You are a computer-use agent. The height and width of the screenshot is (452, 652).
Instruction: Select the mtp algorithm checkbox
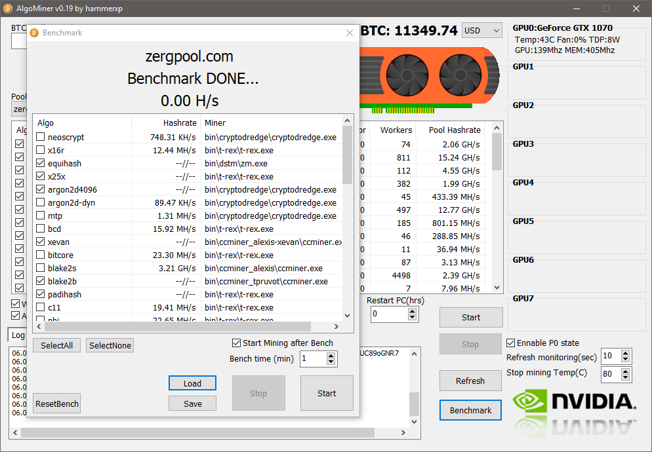click(40, 216)
